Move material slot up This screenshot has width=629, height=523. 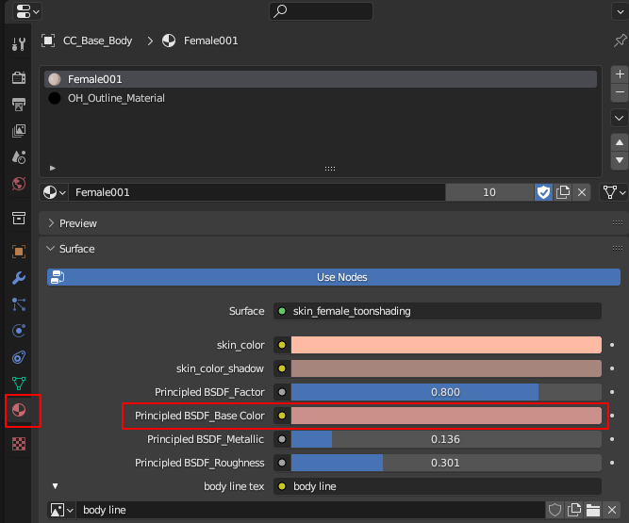pos(620,142)
